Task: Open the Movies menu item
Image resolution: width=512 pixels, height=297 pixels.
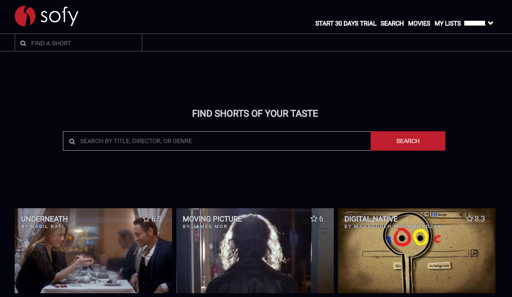Action: (419, 24)
